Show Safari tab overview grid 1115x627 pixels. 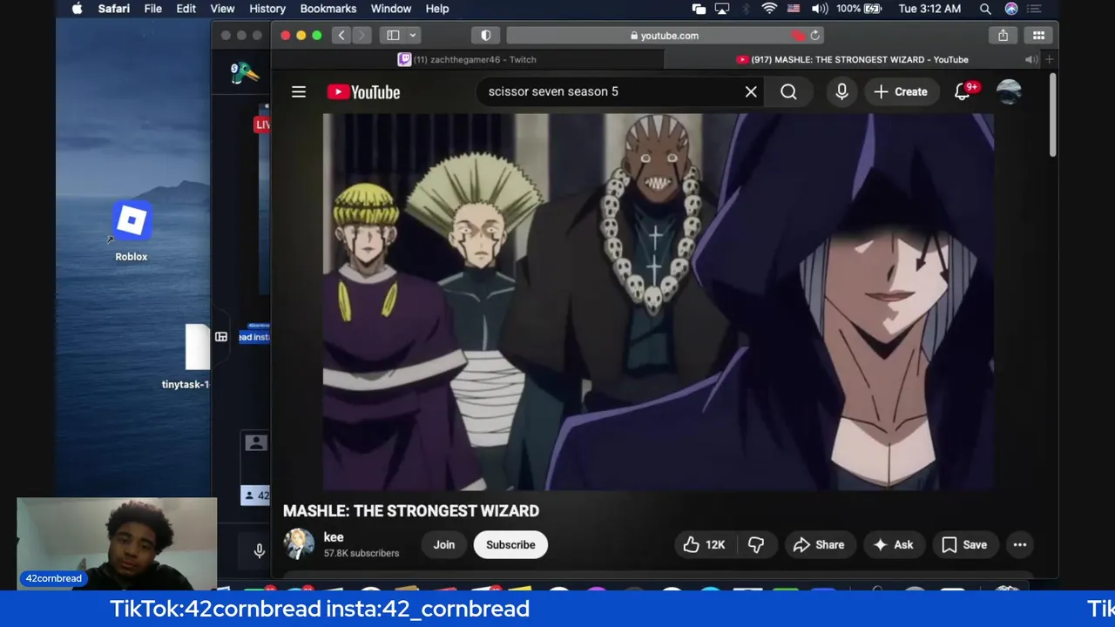tap(1038, 36)
